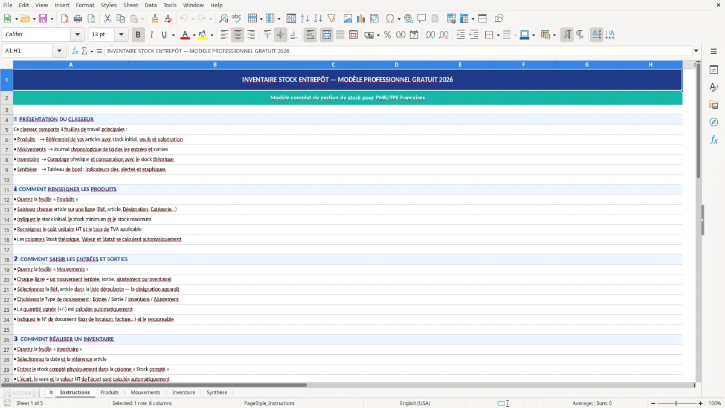The height and width of the screenshot is (408, 725).
Task: Toggle Center Horizontally alignment
Action: (x=238, y=35)
